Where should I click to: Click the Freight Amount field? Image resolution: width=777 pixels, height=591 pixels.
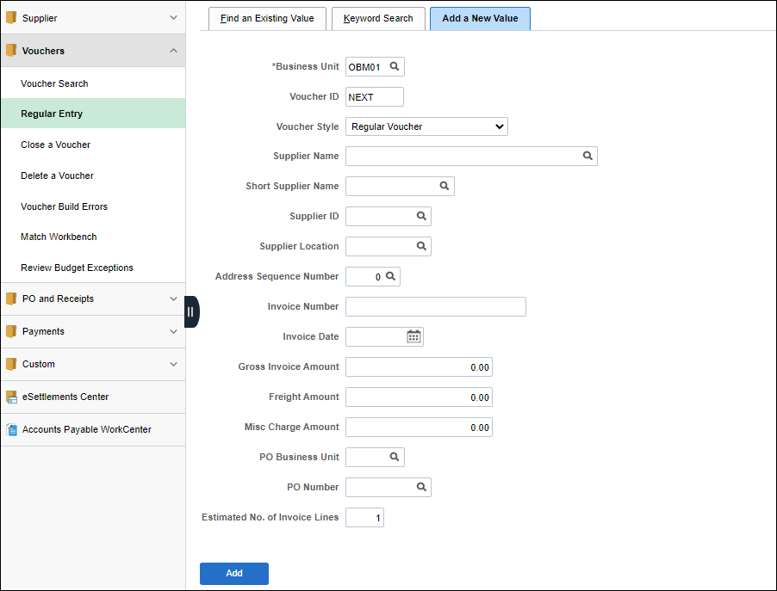point(420,397)
